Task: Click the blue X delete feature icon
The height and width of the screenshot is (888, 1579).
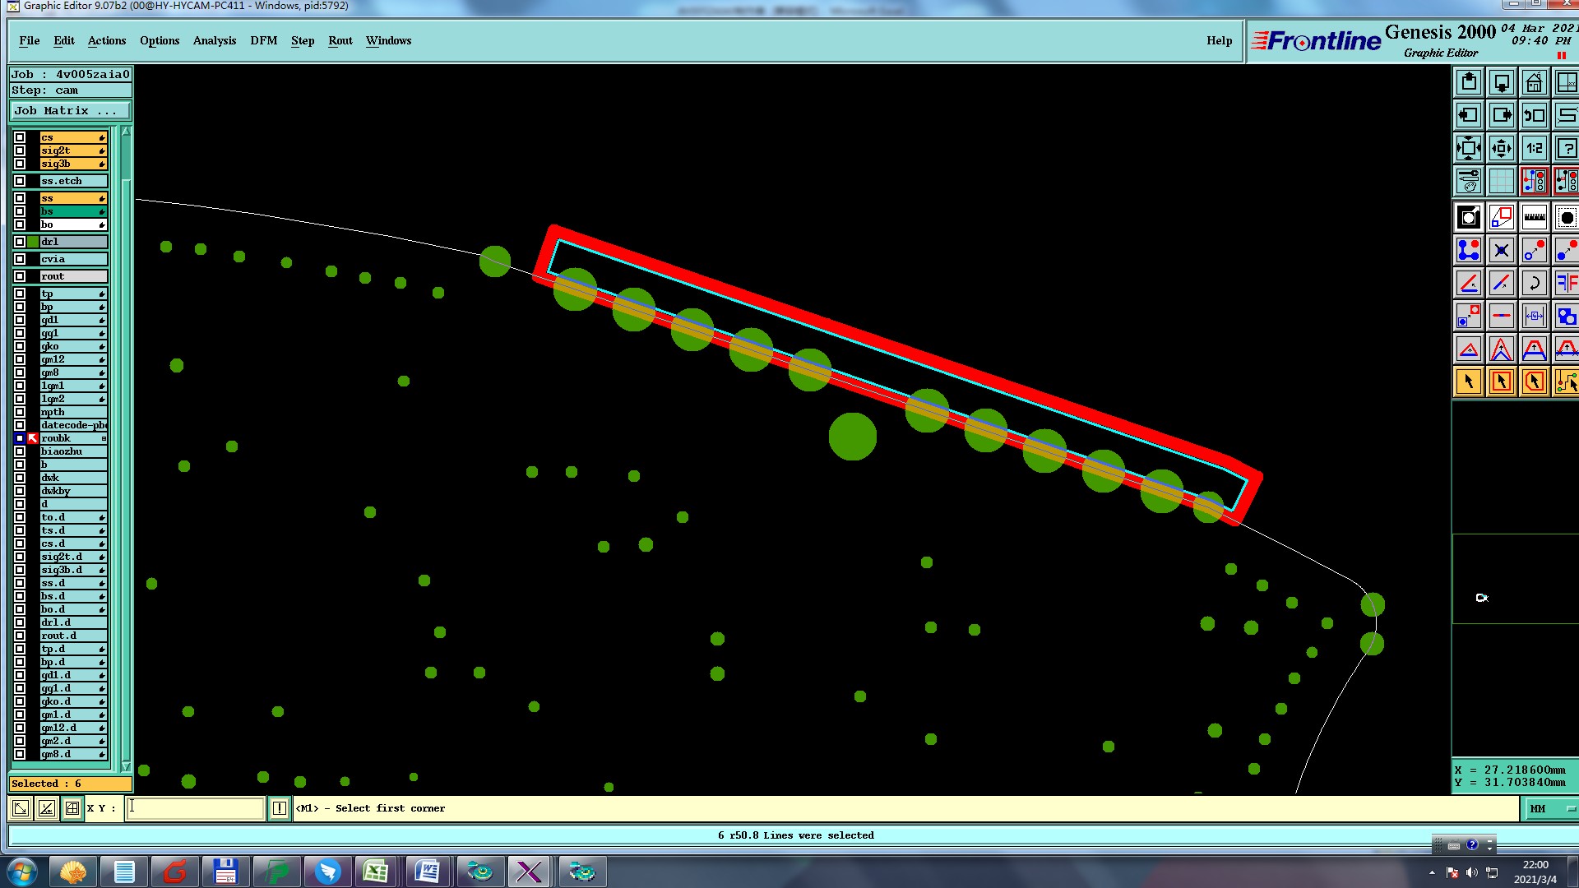Action: pyautogui.click(x=1501, y=250)
